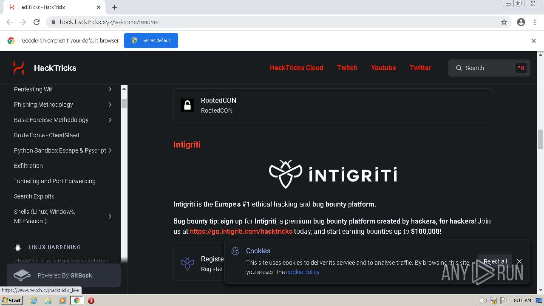The width and height of the screenshot is (544, 306).
Task: Reload the page with refresh icon
Action: pos(37,22)
